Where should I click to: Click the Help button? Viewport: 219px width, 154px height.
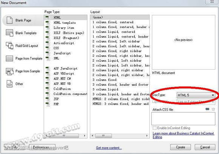tap(14, 147)
